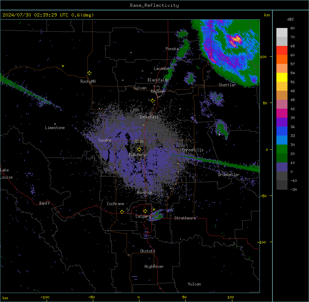Select the Limestone label
The width and height of the screenshot is (309, 302).
point(55,128)
